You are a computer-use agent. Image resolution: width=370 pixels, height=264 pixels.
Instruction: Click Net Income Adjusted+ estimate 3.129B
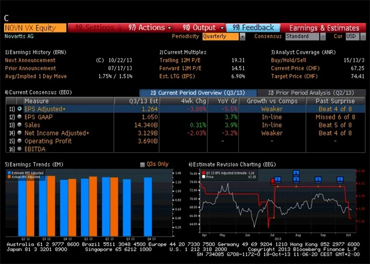tap(148, 133)
